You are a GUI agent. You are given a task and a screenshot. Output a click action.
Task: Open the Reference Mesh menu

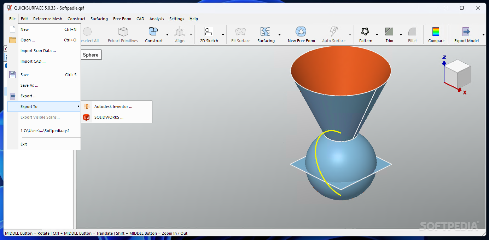[x=48, y=19]
